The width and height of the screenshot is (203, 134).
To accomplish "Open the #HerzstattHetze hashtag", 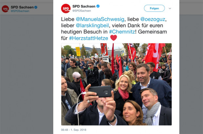I will pyautogui.click(x=88, y=38).
